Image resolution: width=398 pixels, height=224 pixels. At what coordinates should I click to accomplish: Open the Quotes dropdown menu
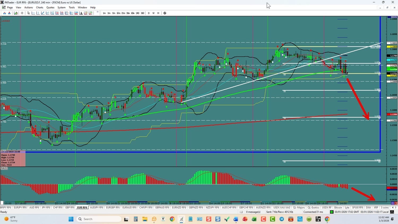[50, 7]
